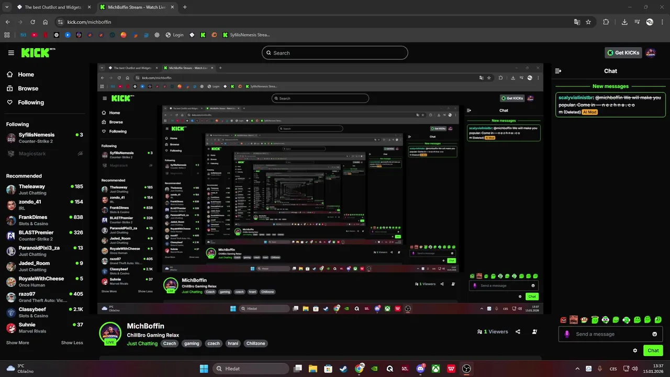
Task: Insert the angry red face emote
Action: pos(563,320)
